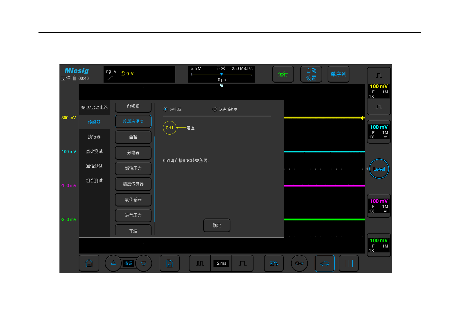Image resolution: width=460 pixels, height=326 pixels.
Task: Tap the 单序列 single sequence button
Action: coord(339,74)
